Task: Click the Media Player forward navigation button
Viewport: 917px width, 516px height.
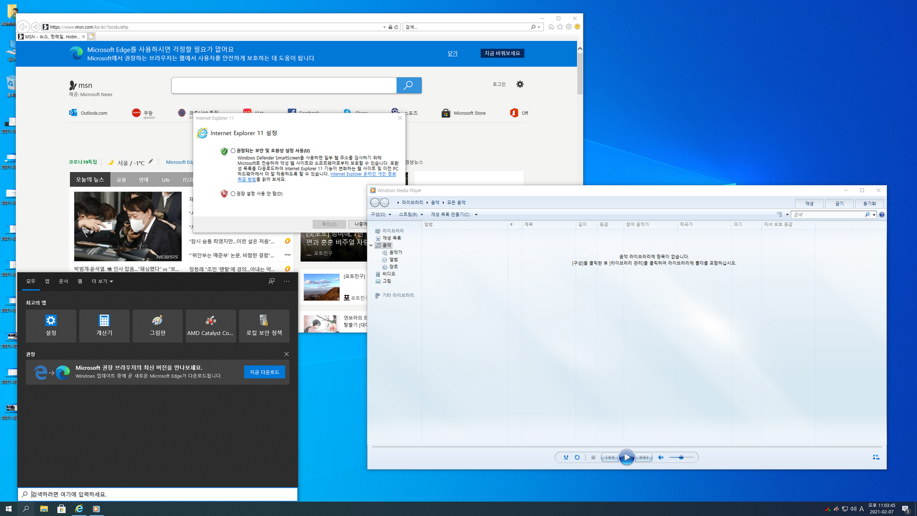Action: (385, 203)
